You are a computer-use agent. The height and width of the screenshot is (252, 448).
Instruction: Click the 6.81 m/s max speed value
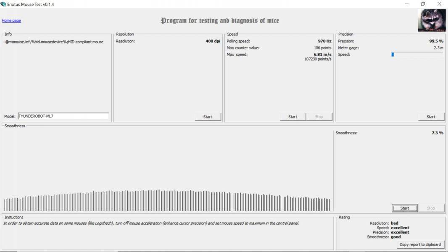tap(323, 55)
